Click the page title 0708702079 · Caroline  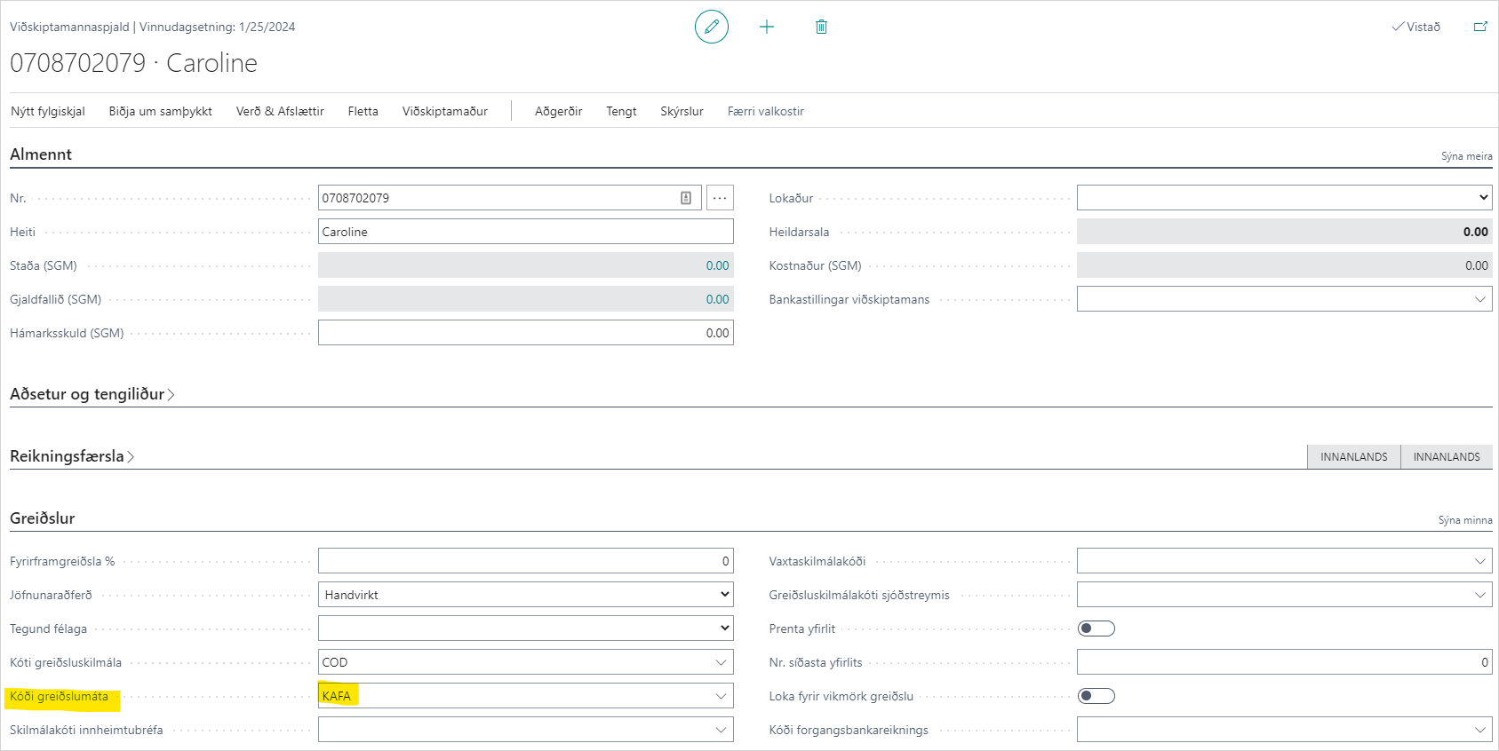pos(133,63)
